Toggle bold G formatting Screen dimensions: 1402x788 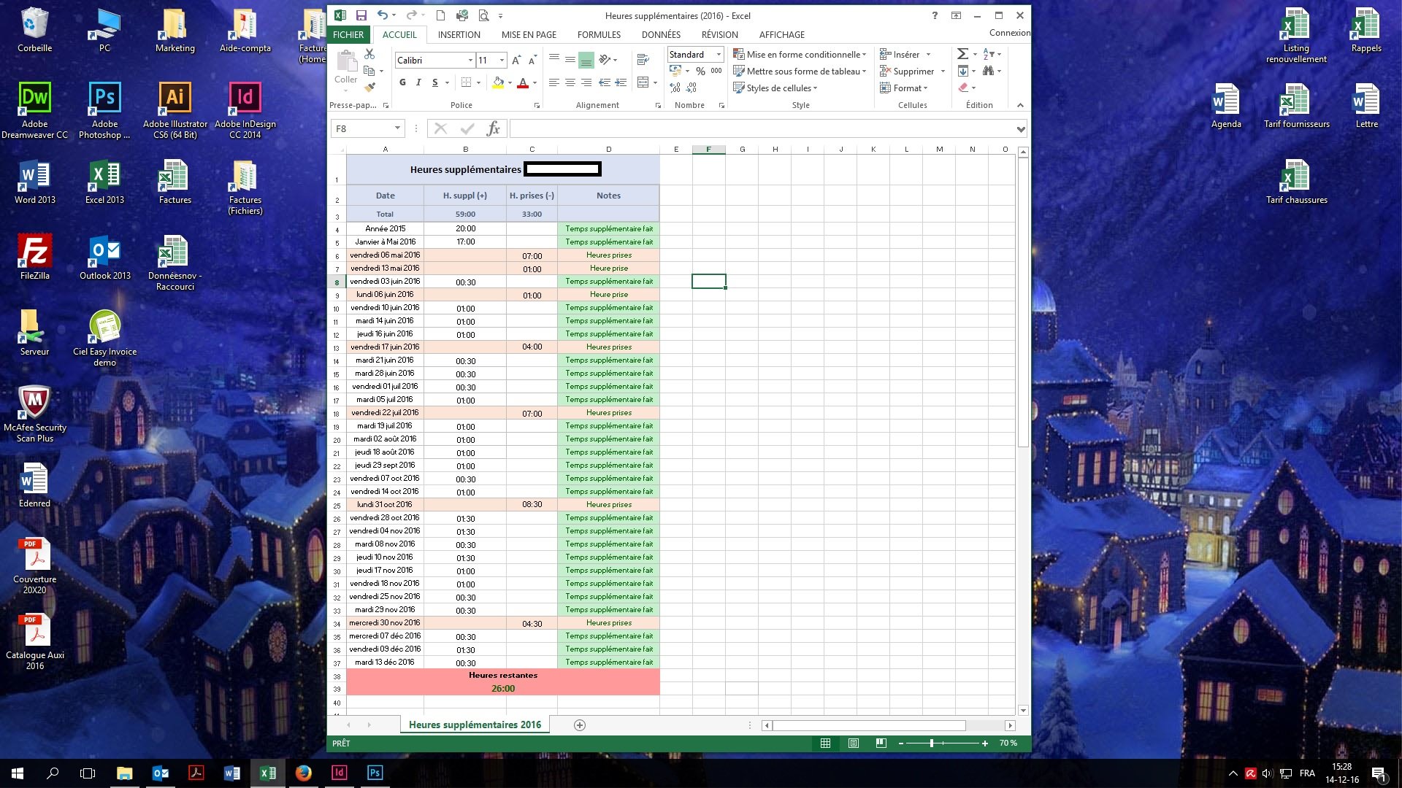click(402, 82)
